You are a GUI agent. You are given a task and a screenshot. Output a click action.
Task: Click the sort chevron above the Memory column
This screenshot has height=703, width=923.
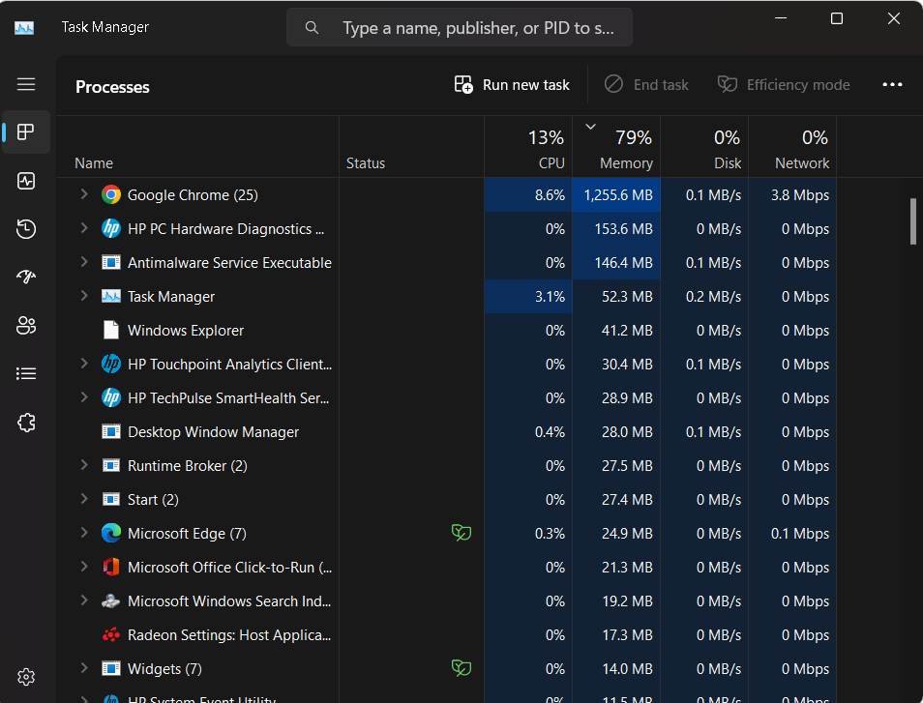pyautogui.click(x=590, y=126)
